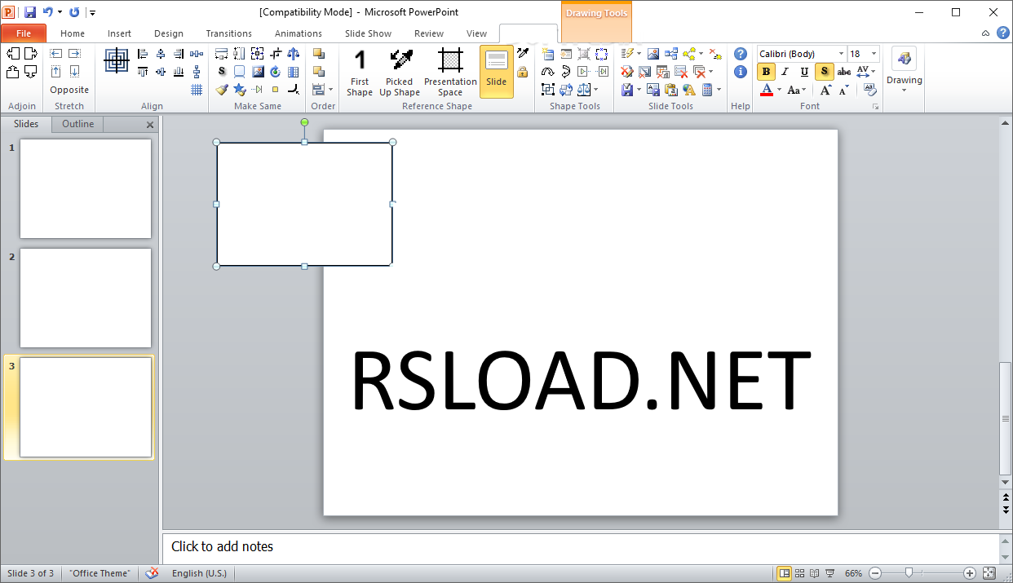Viewport: 1013px width, 583px height.
Task: Click the blue info icon in Help
Action: (741, 72)
